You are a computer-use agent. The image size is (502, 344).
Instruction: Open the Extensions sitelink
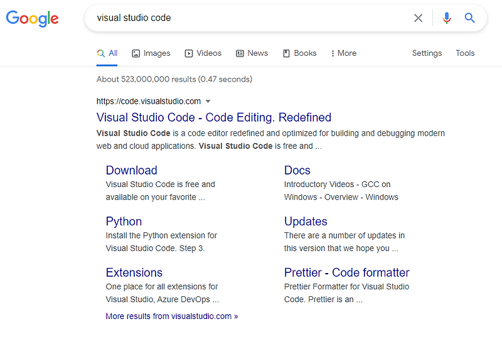(134, 272)
